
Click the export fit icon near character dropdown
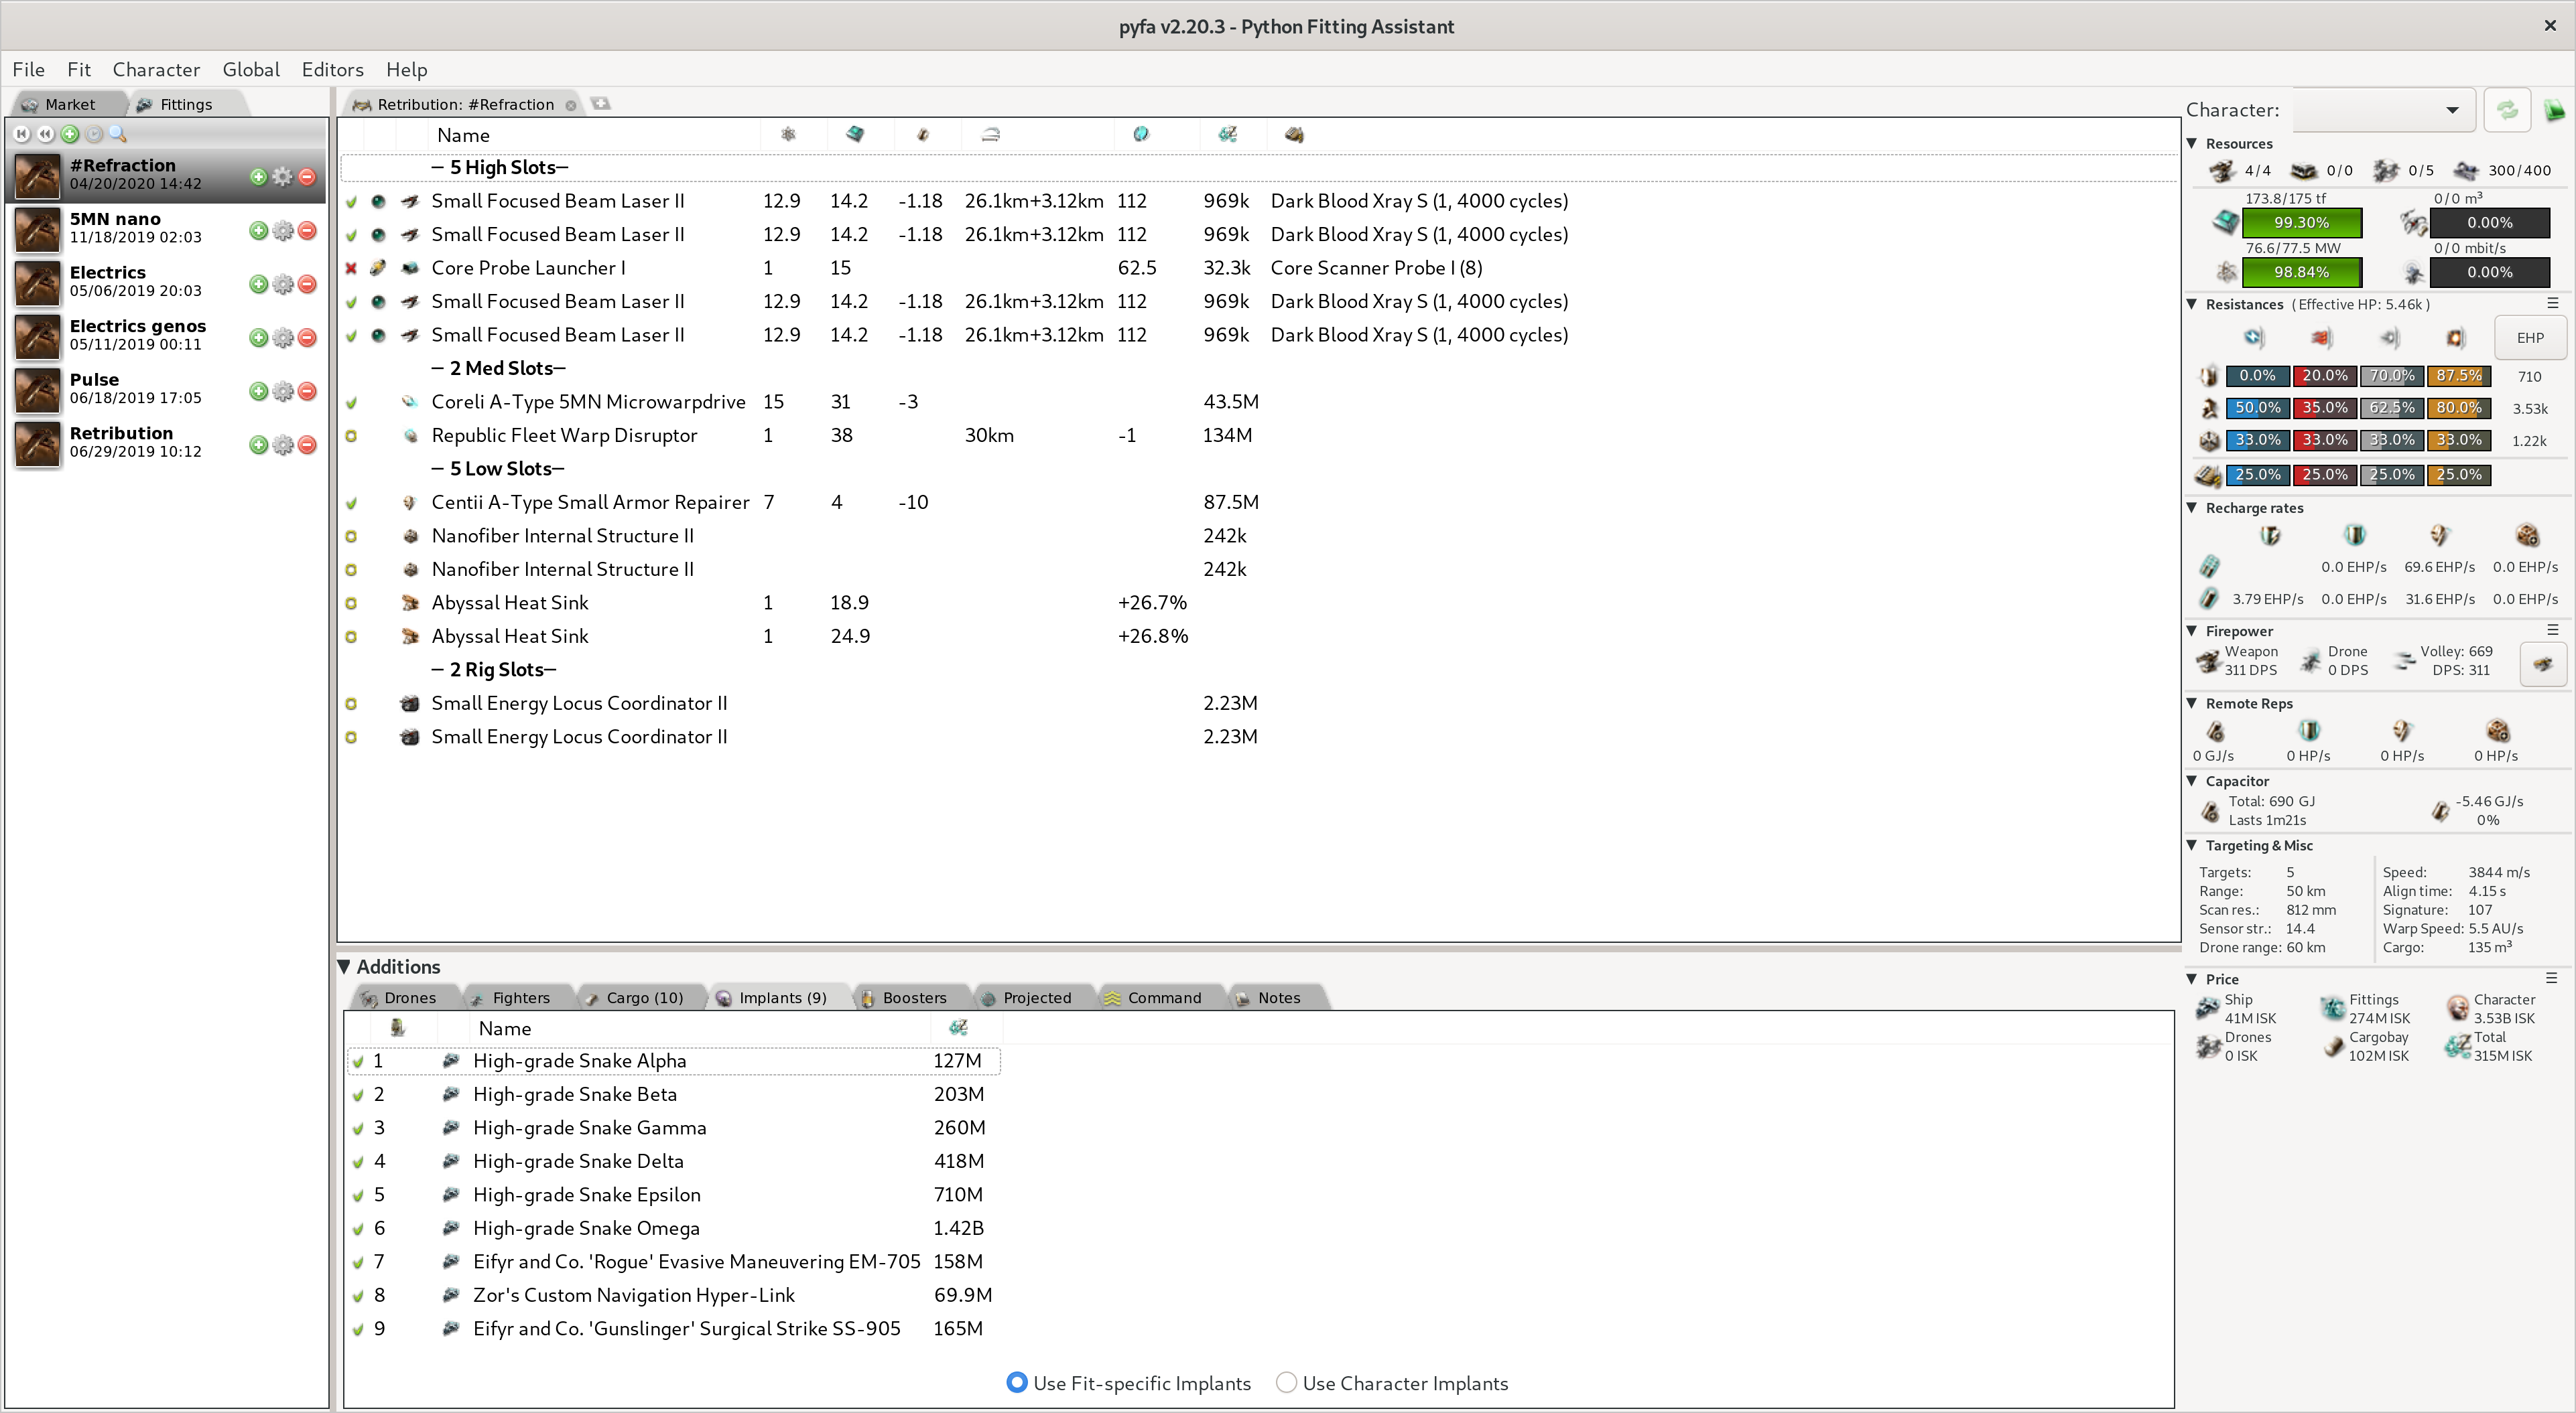2556,110
